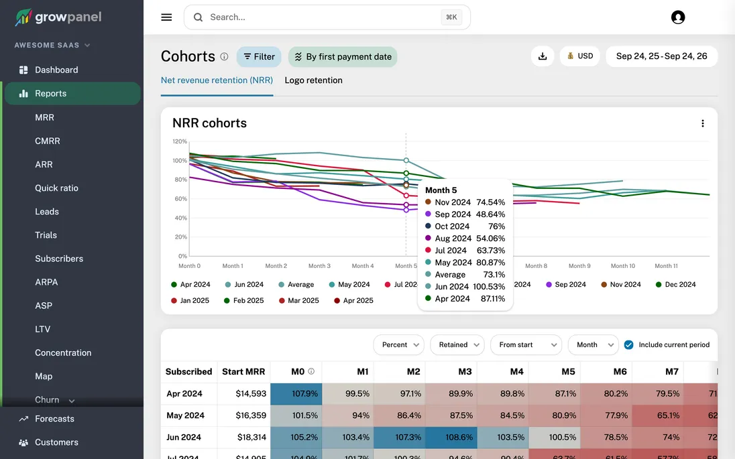Switch to Logo retention tab
Screen dimensions: 735x459
[313, 80]
